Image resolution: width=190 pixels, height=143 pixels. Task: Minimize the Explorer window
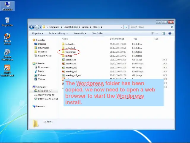[x=159, y=22]
